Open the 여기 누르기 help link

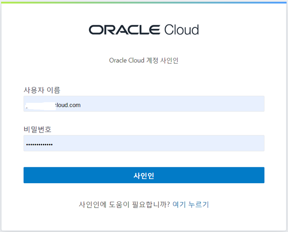(191, 204)
